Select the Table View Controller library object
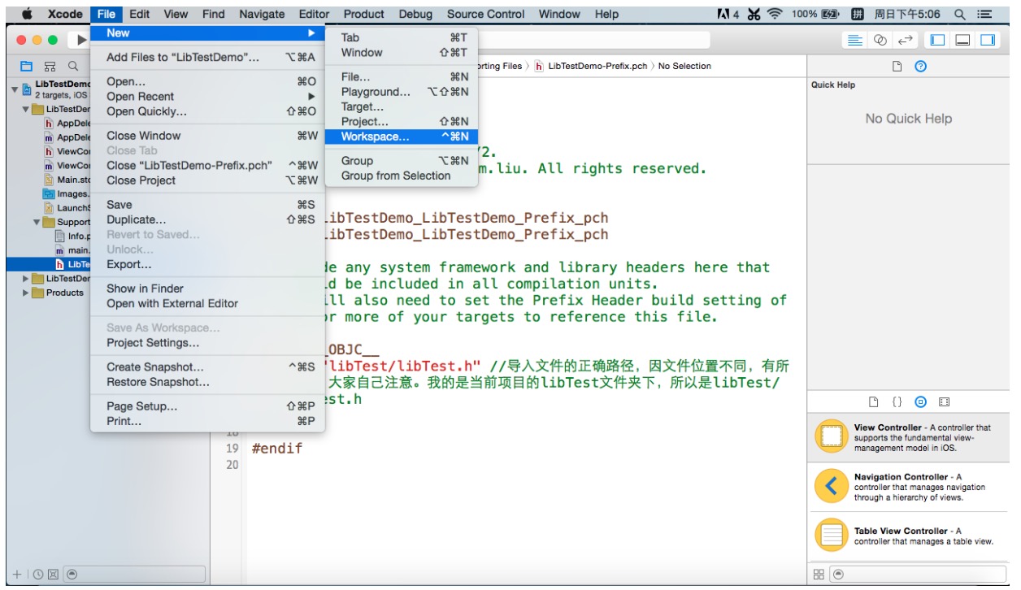 click(x=910, y=536)
